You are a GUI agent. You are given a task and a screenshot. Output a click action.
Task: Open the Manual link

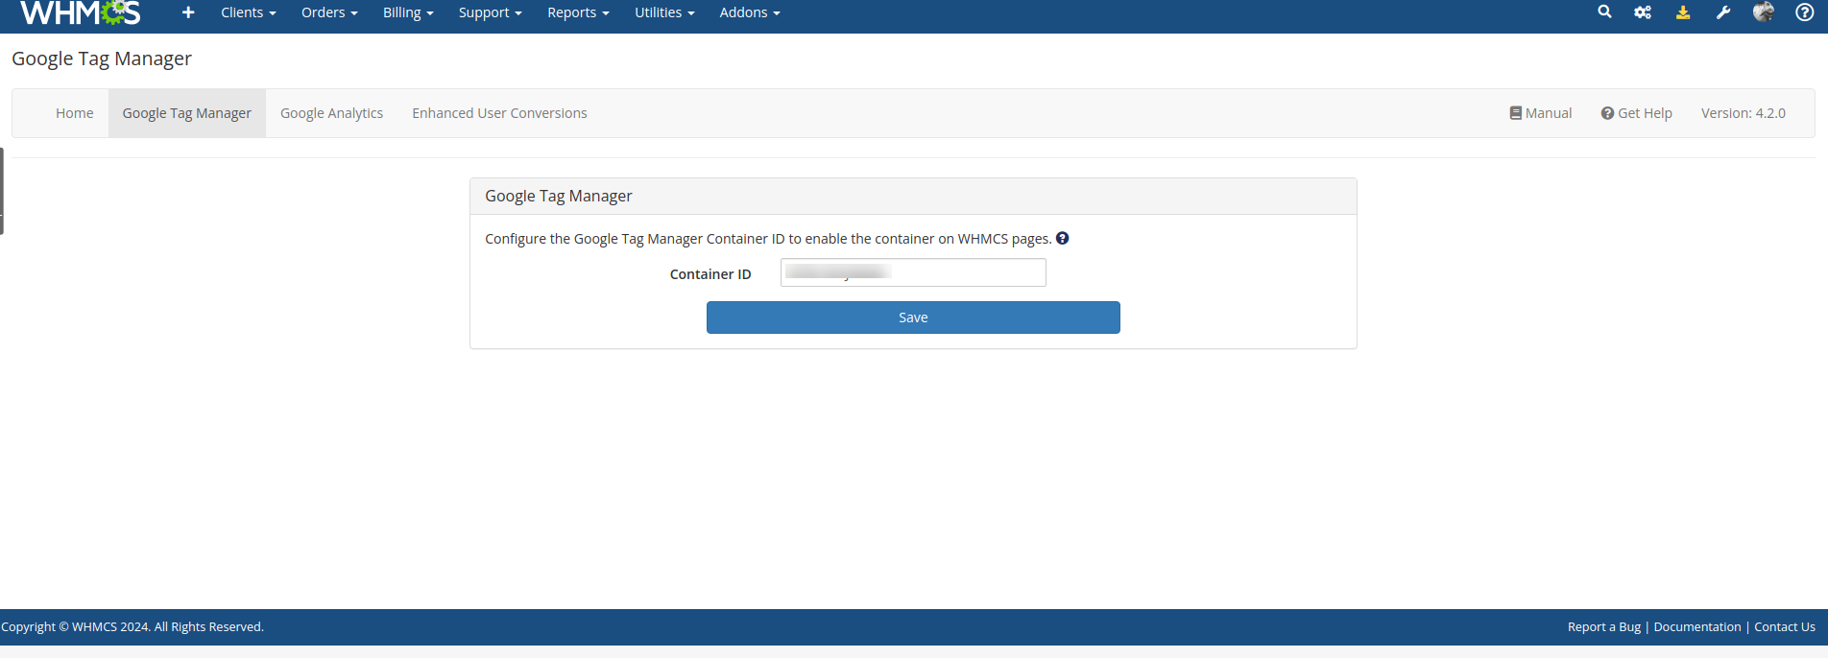[x=1541, y=113]
